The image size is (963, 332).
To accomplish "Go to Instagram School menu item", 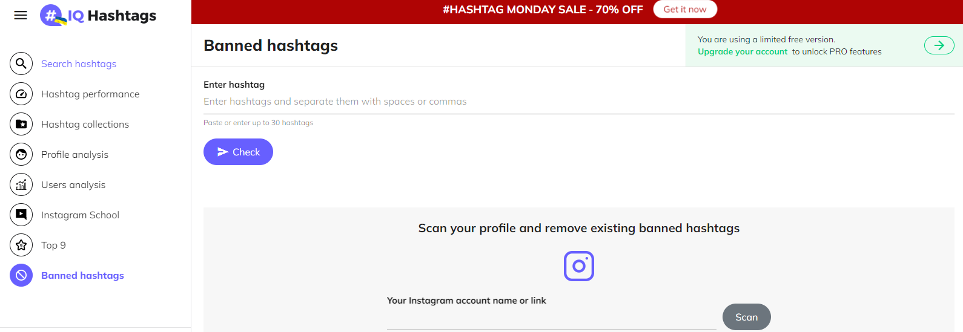I will 80,215.
